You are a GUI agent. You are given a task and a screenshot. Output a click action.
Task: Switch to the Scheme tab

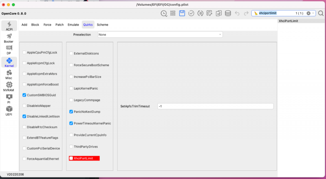pyautogui.click(x=103, y=24)
